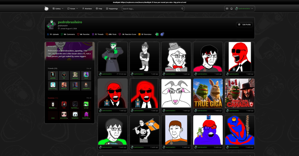Open the 15 Uploads link
299x156 pixels.
[x=53, y=34]
